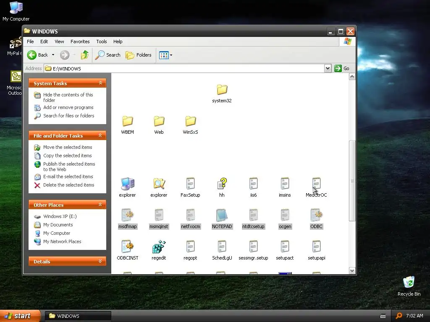Go to My Network Places
The height and width of the screenshot is (322, 430).
click(62, 241)
